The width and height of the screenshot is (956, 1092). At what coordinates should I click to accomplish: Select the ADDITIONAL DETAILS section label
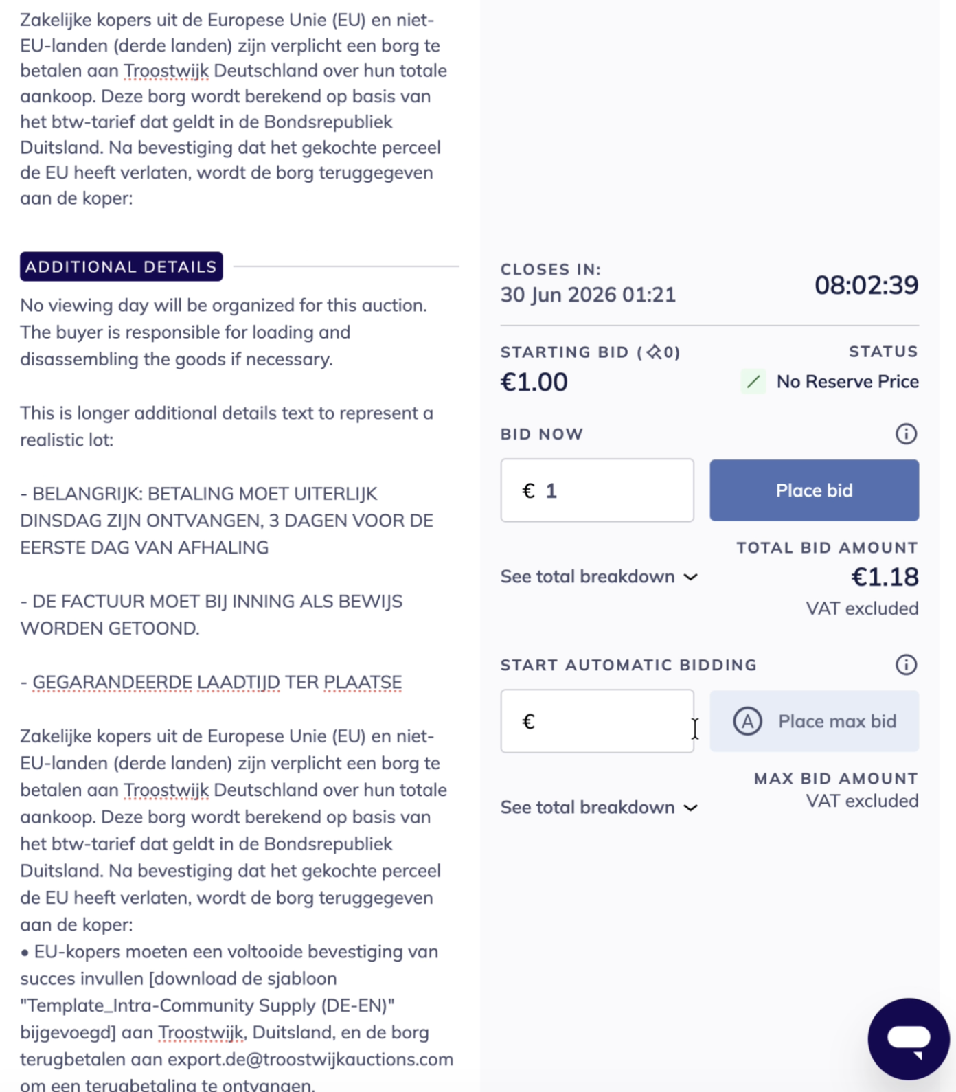coord(122,266)
